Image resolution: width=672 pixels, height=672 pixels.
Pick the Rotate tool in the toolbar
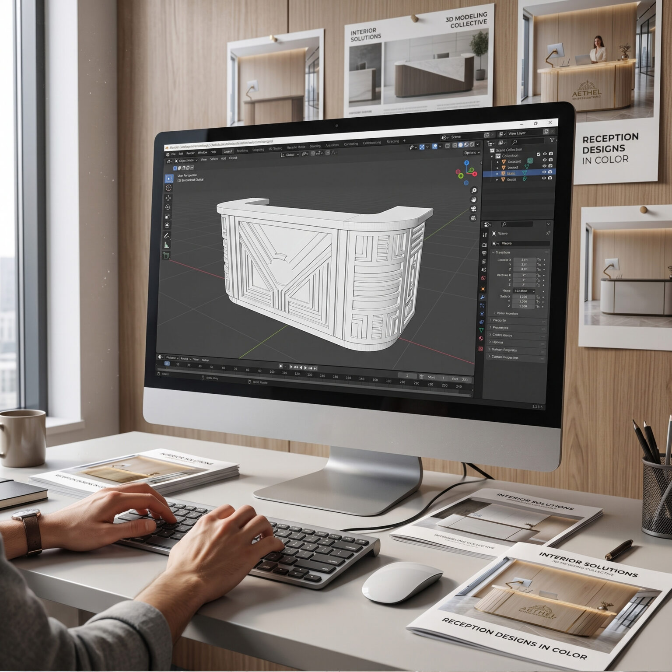168,207
